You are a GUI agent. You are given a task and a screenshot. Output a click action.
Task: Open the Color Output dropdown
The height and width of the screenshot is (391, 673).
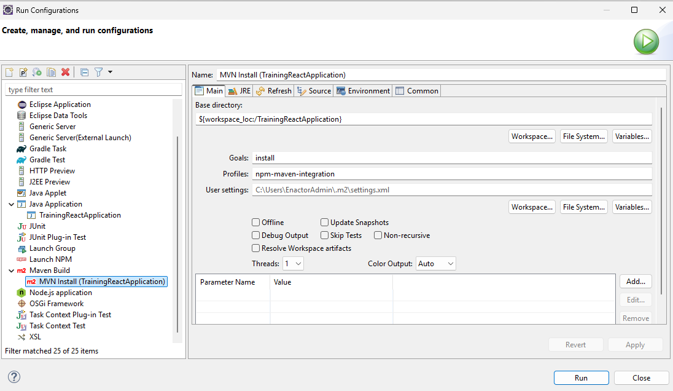pyautogui.click(x=435, y=264)
